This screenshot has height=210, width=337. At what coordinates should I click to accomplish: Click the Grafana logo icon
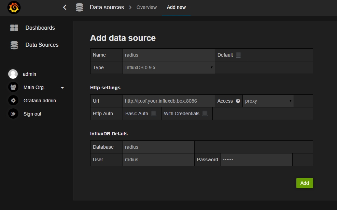point(14,7)
